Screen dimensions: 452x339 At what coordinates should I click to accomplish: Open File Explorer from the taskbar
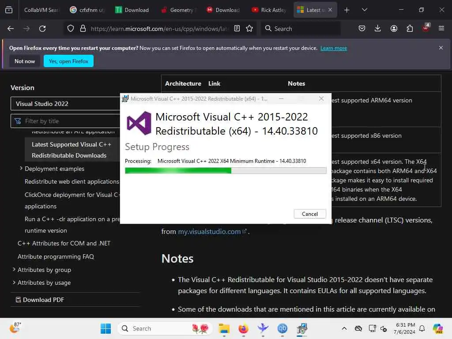pyautogui.click(x=224, y=328)
